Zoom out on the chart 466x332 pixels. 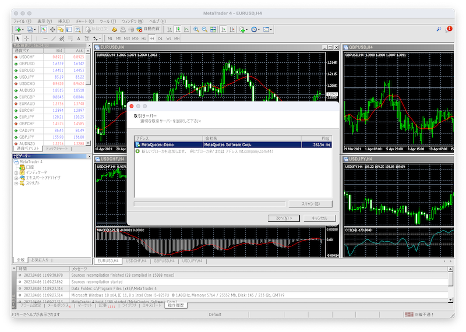point(204,29)
